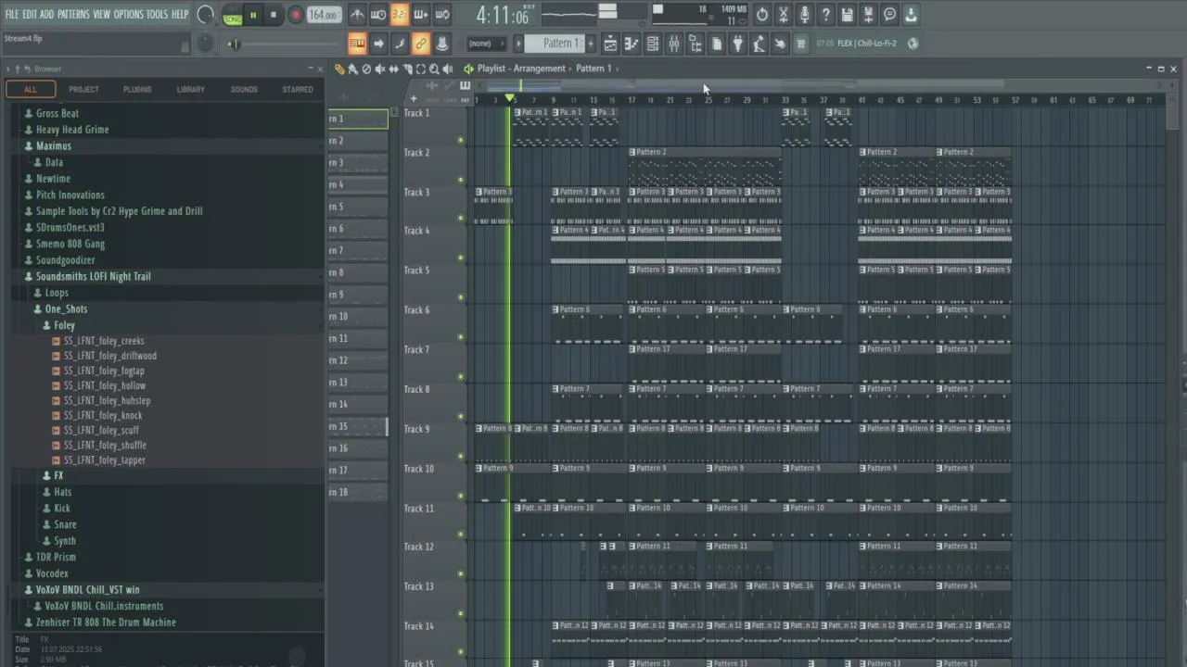1187x667 pixels.
Task: Select the Slice tool in playlist toolbar
Action: (x=407, y=69)
